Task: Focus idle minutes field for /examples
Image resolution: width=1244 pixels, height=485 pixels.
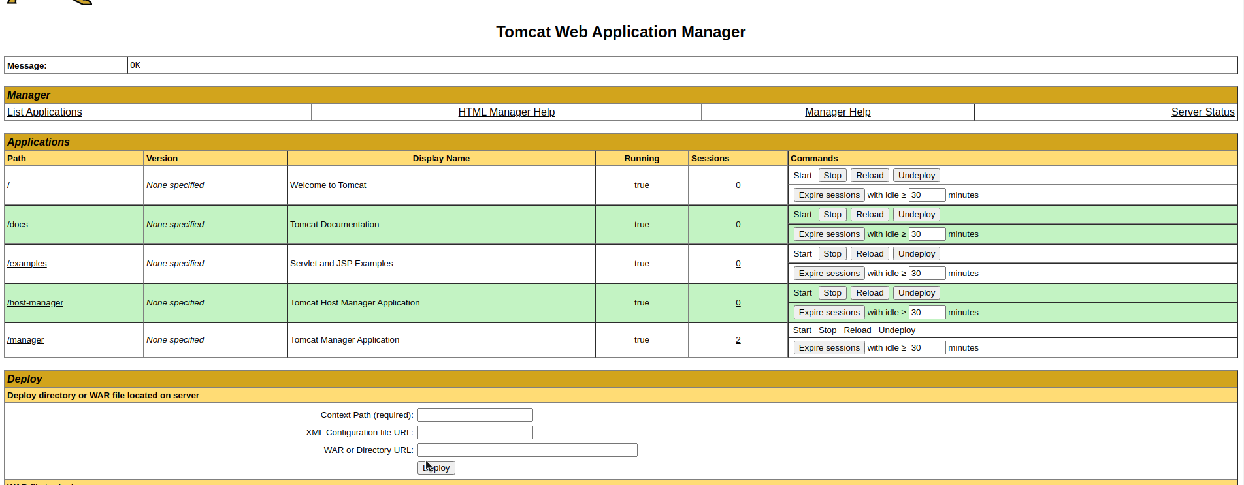Action: 927,274
